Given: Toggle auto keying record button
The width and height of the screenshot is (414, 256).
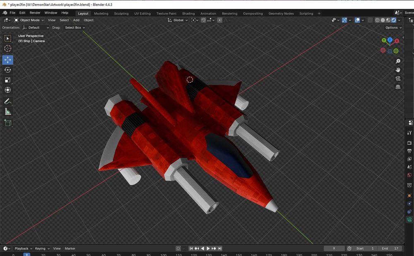Looking at the screenshot, I should [x=178, y=249].
